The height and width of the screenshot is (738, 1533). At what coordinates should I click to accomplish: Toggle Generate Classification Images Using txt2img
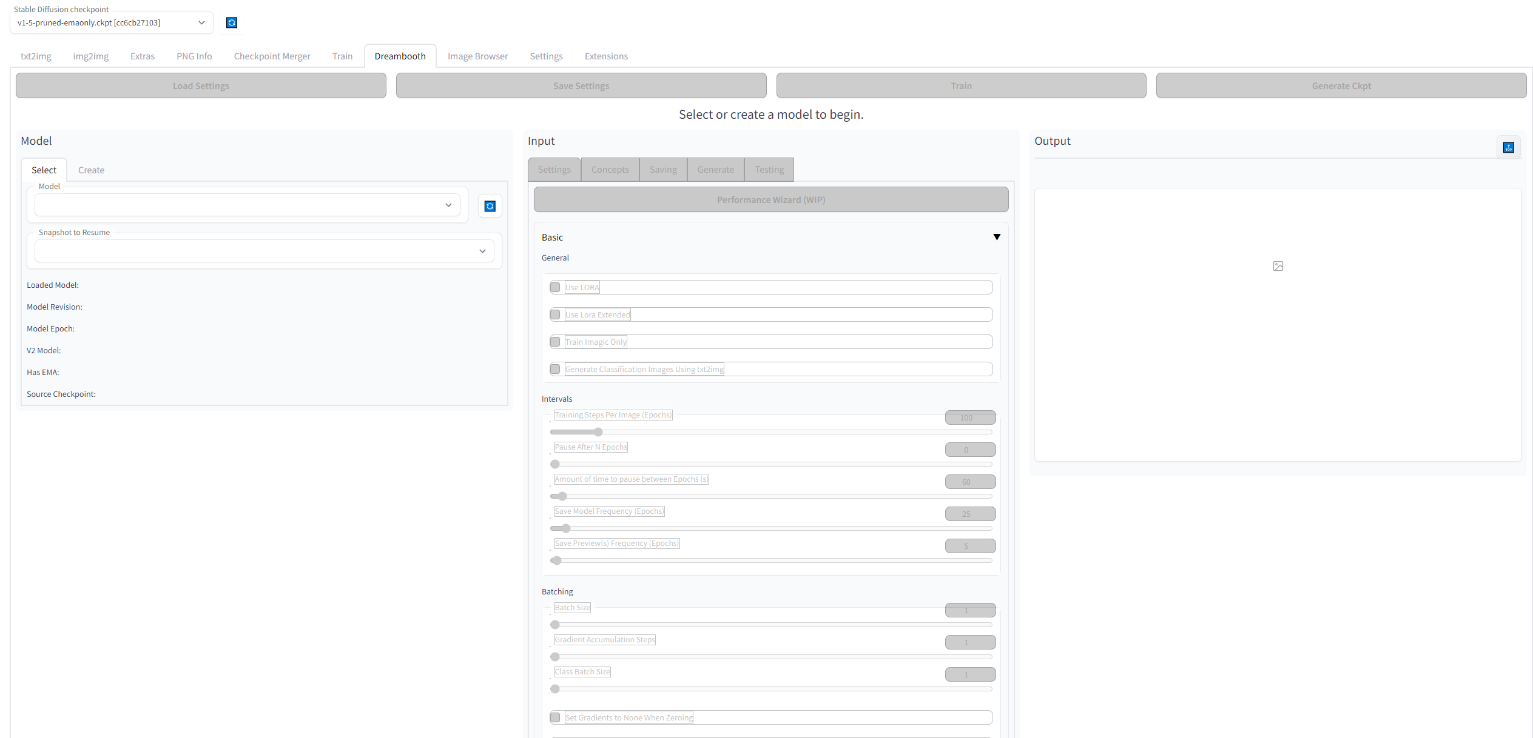(x=555, y=369)
